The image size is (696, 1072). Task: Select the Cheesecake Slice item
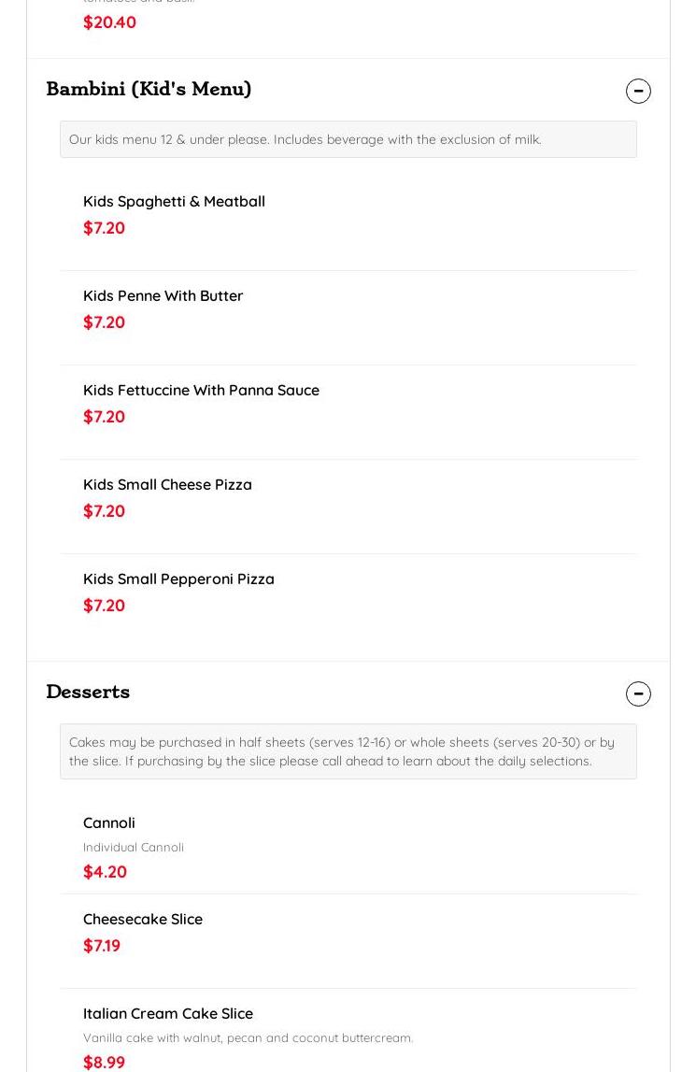(x=143, y=919)
